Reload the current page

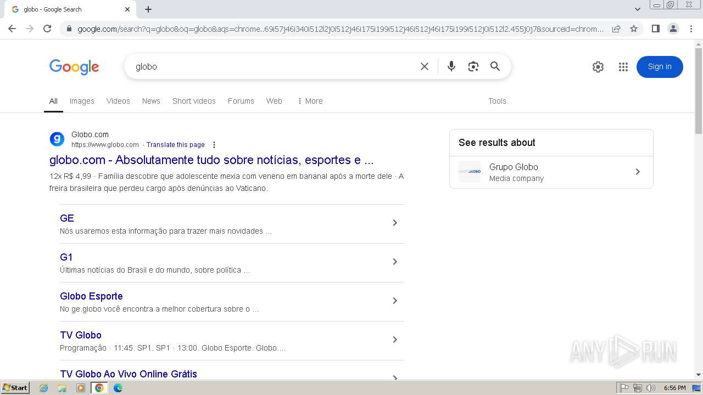click(47, 29)
